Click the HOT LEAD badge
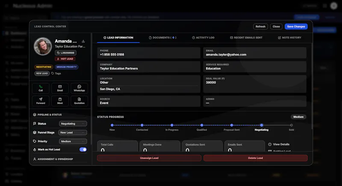Image resolution: width=342 pixels, height=186 pixels. pos(65,59)
